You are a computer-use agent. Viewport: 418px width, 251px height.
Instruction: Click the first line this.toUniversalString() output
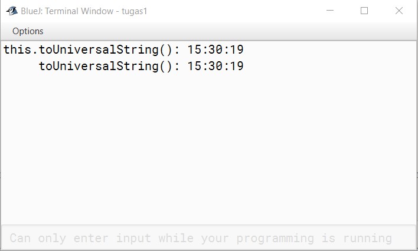coord(123,49)
